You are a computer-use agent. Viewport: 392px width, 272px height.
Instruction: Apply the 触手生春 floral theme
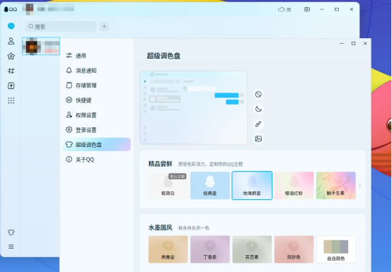pyautogui.click(x=336, y=185)
